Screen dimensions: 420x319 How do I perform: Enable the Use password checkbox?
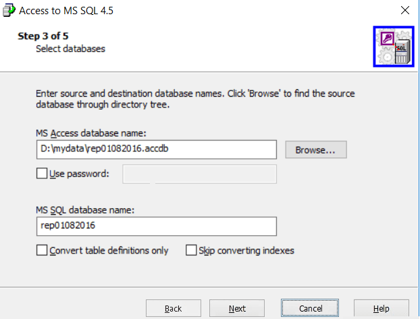tap(42, 174)
